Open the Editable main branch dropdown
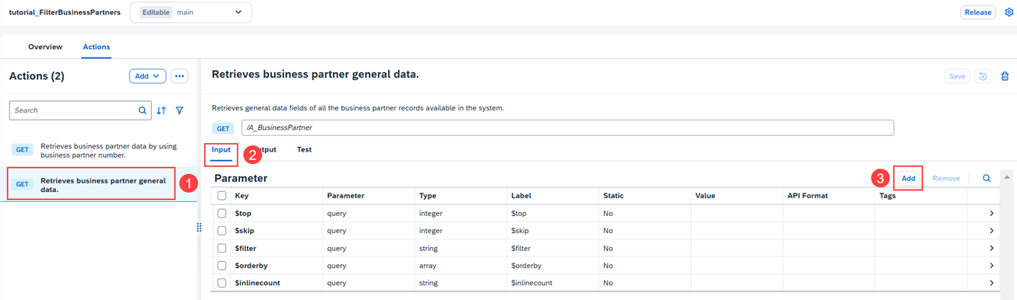 pyautogui.click(x=191, y=12)
